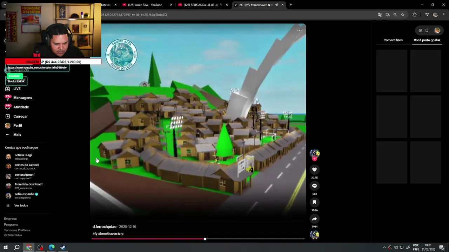Share the video using the arrow icon

(x=314, y=219)
